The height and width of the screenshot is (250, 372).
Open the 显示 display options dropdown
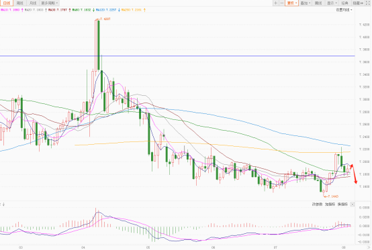(332, 3)
